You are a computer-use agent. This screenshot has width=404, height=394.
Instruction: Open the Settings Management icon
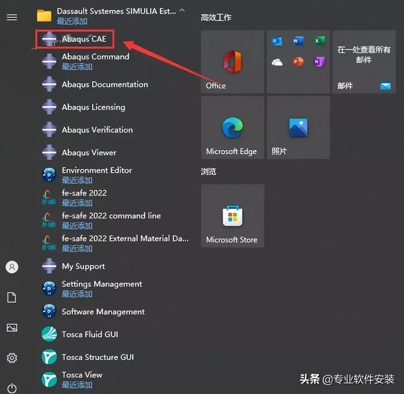click(49, 288)
